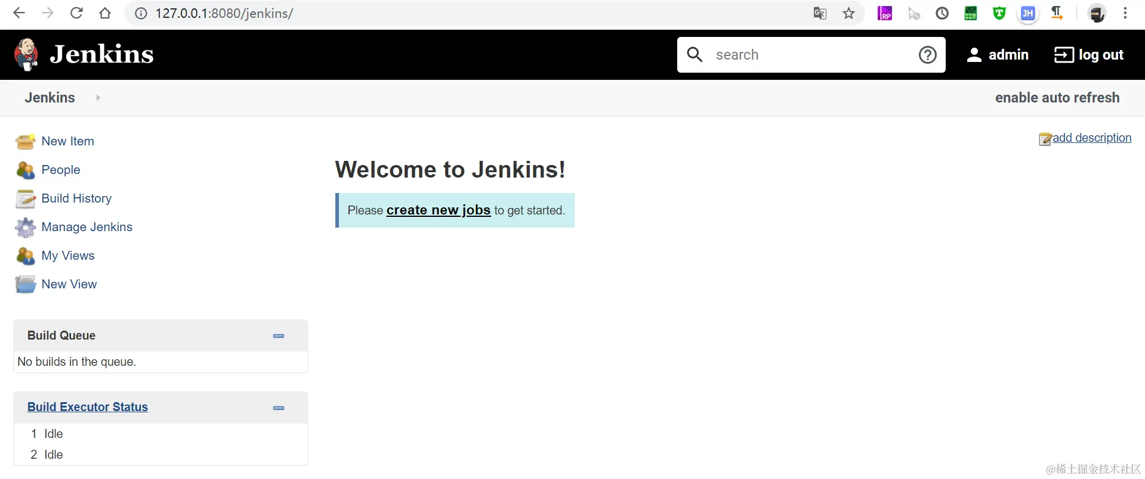Image resolution: width=1145 pixels, height=479 pixels.
Task: Click the purple RP extension icon
Action: [x=885, y=13]
